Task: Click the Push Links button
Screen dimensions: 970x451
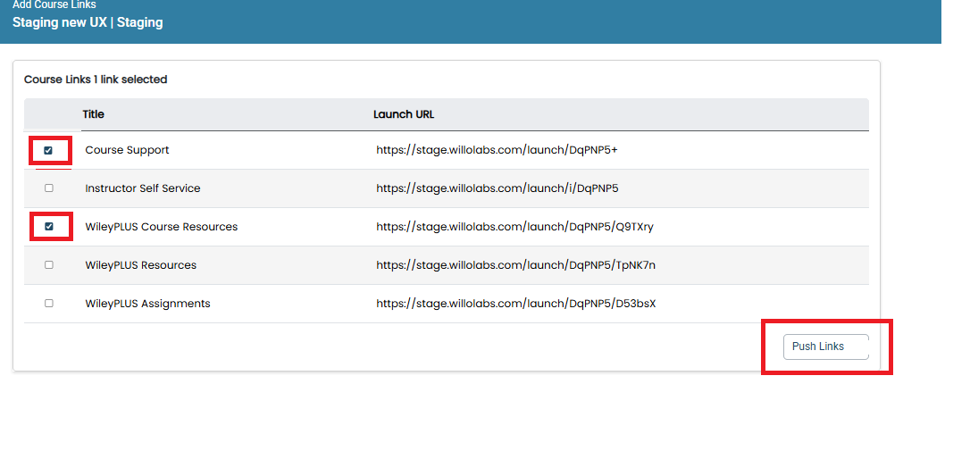Action: pyautogui.click(x=826, y=347)
